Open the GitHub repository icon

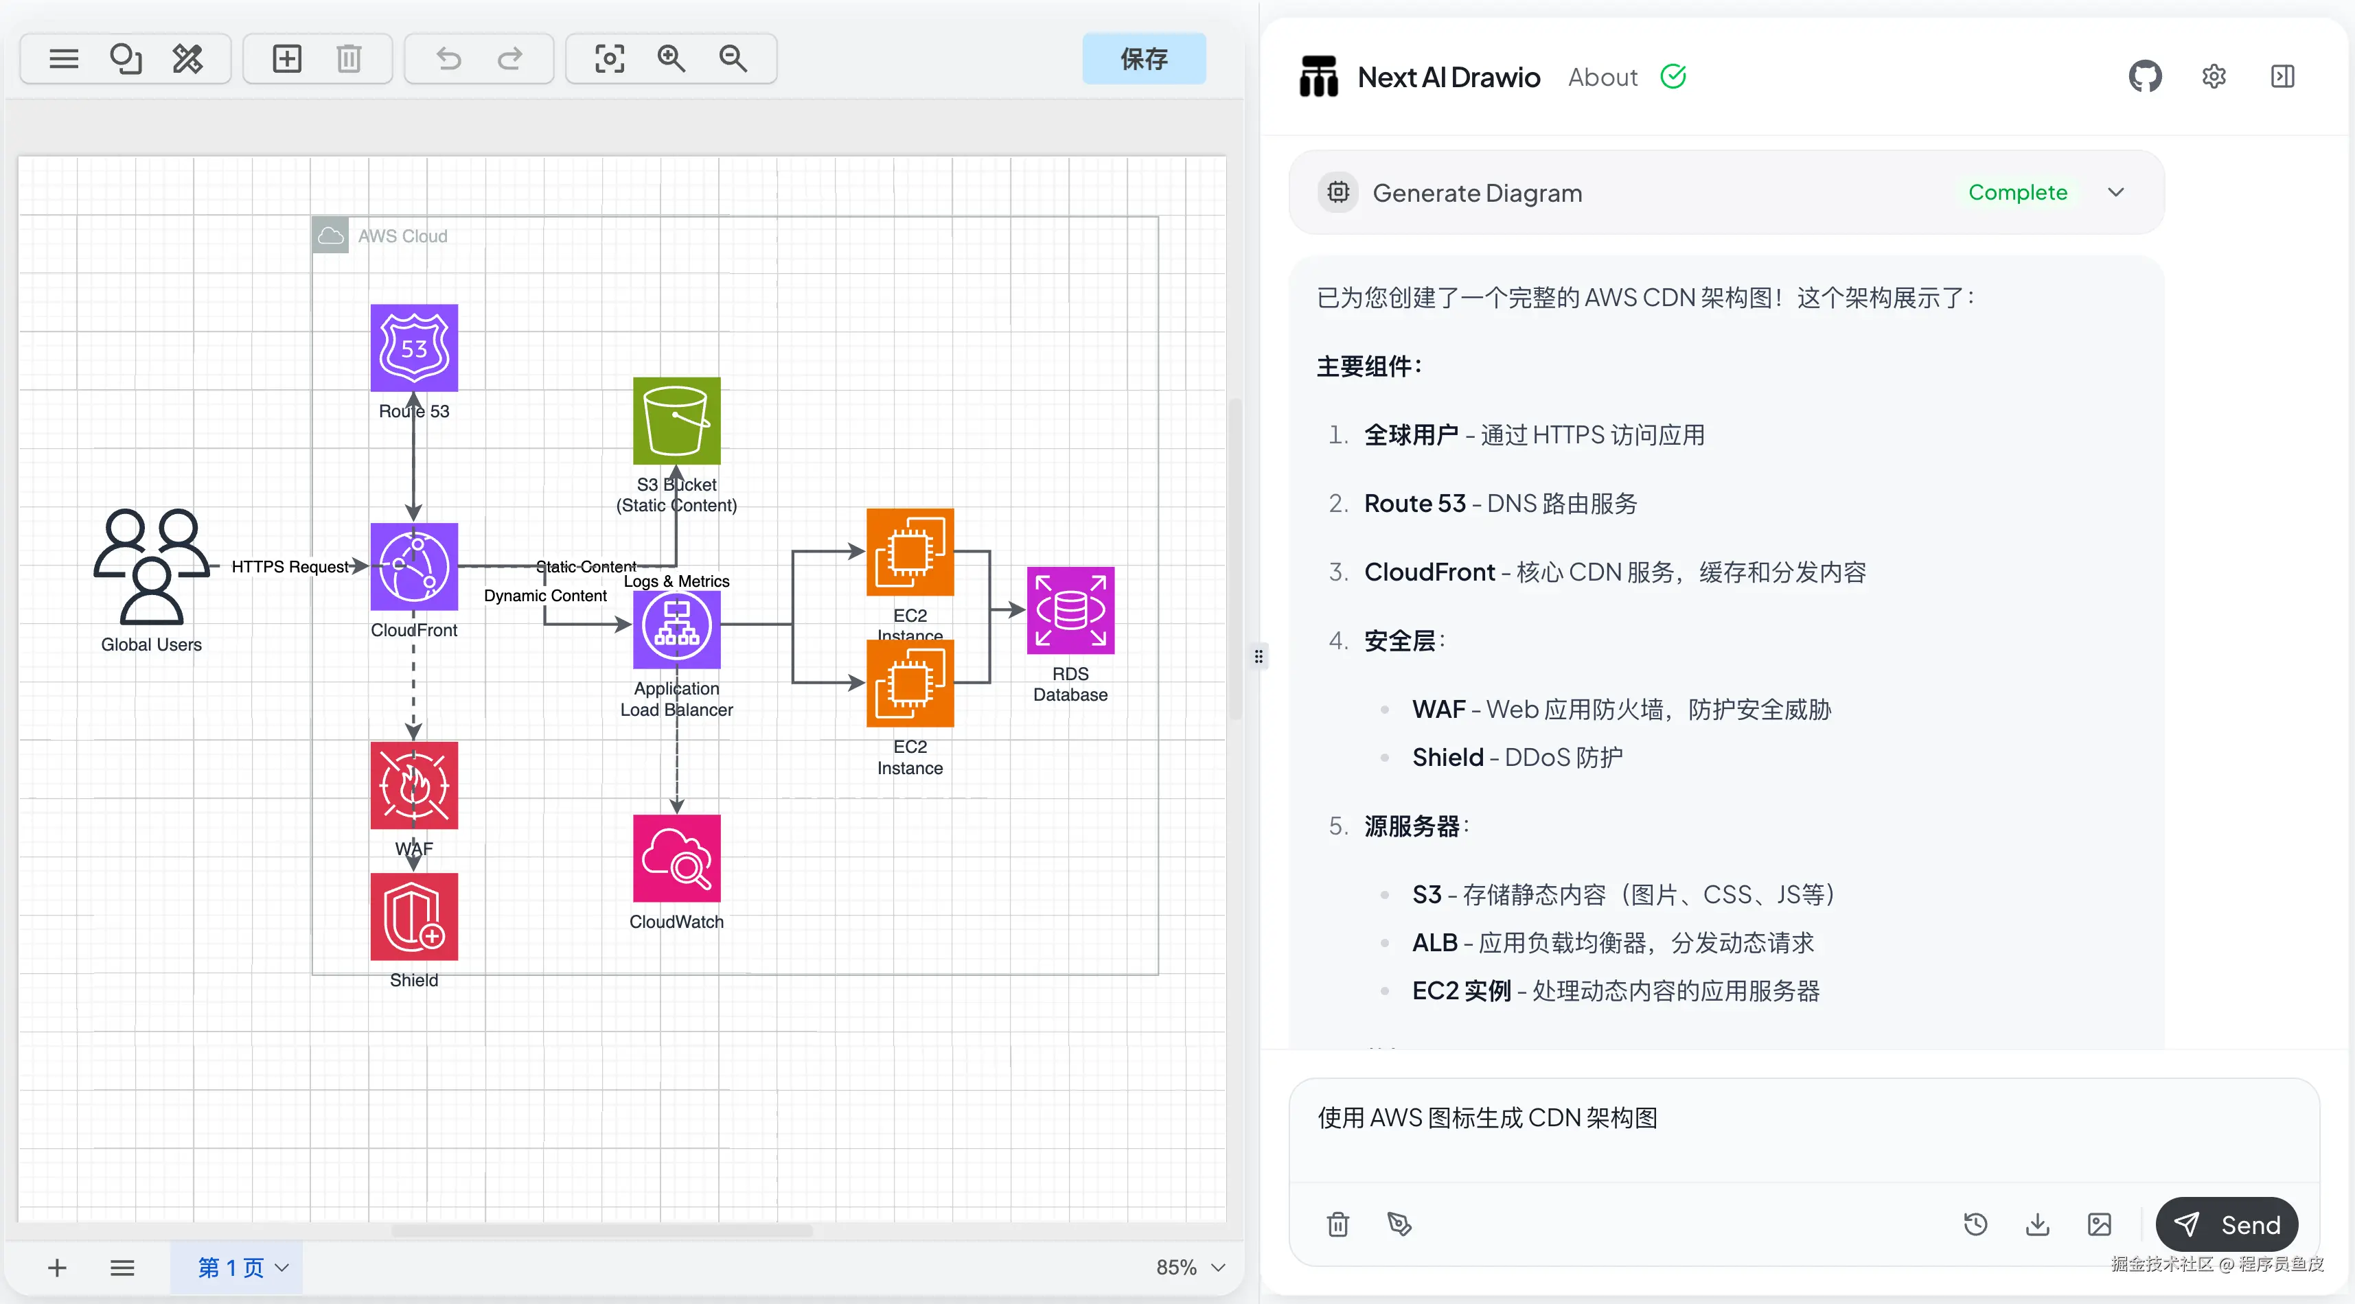[x=2145, y=77]
